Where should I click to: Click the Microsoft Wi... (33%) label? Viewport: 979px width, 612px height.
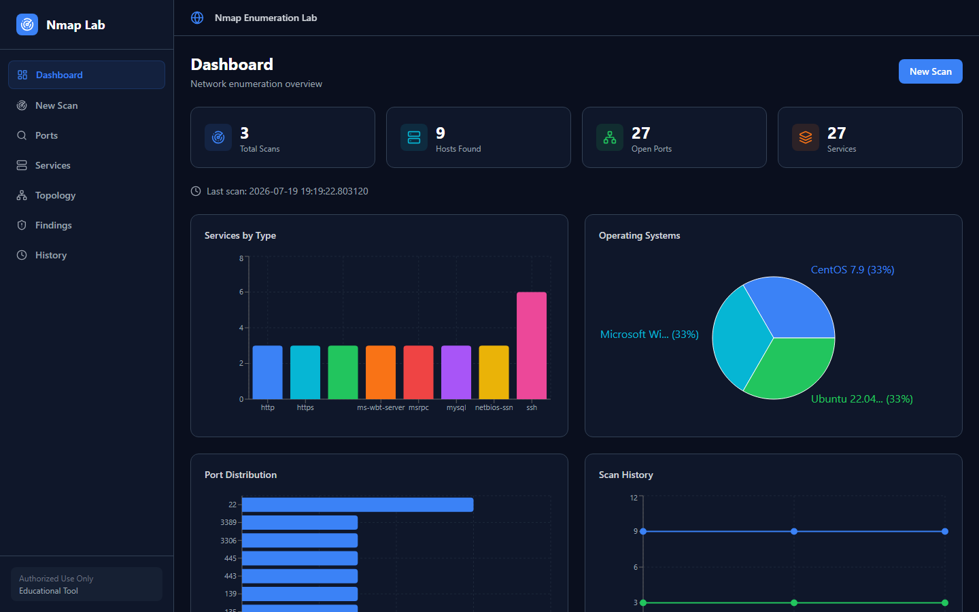tap(649, 335)
